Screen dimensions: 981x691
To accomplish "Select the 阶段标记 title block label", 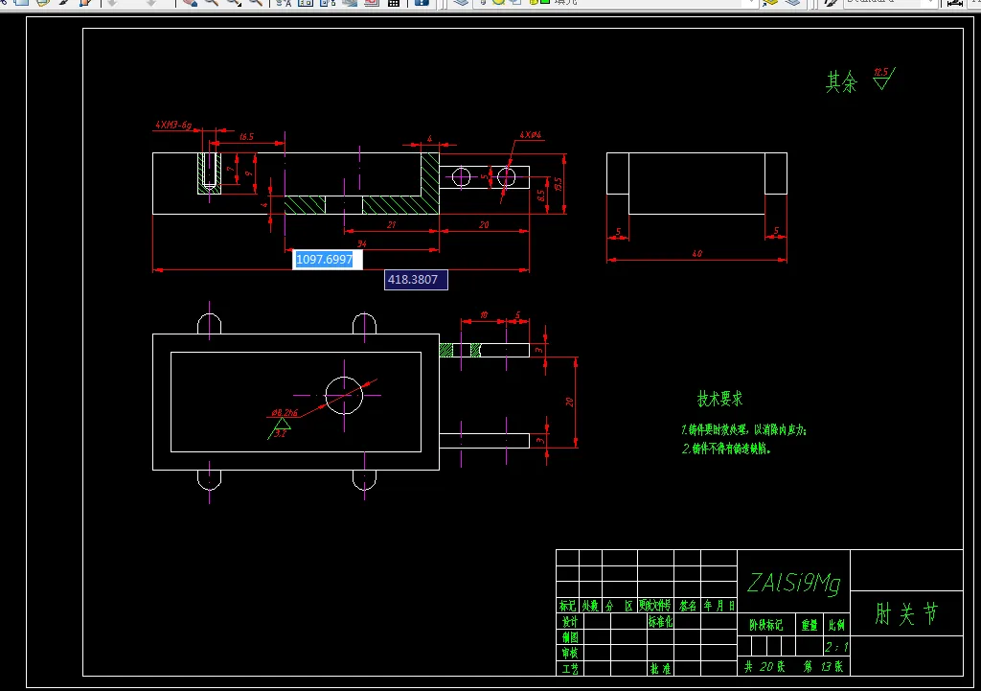I will pyautogui.click(x=766, y=625).
